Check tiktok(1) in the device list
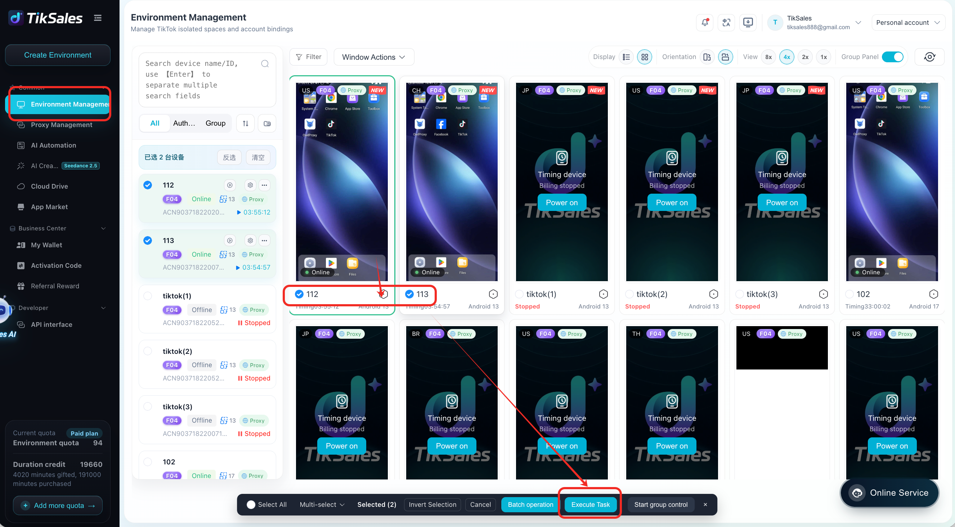The width and height of the screenshot is (955, 527). click(148, 296)
